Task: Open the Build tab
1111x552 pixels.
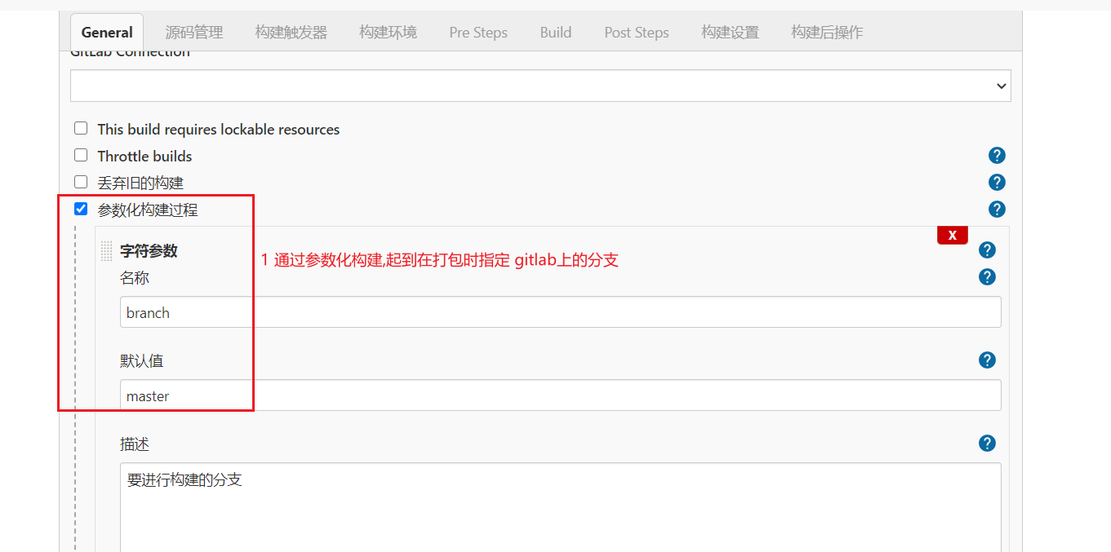Action: pos(556,33)
